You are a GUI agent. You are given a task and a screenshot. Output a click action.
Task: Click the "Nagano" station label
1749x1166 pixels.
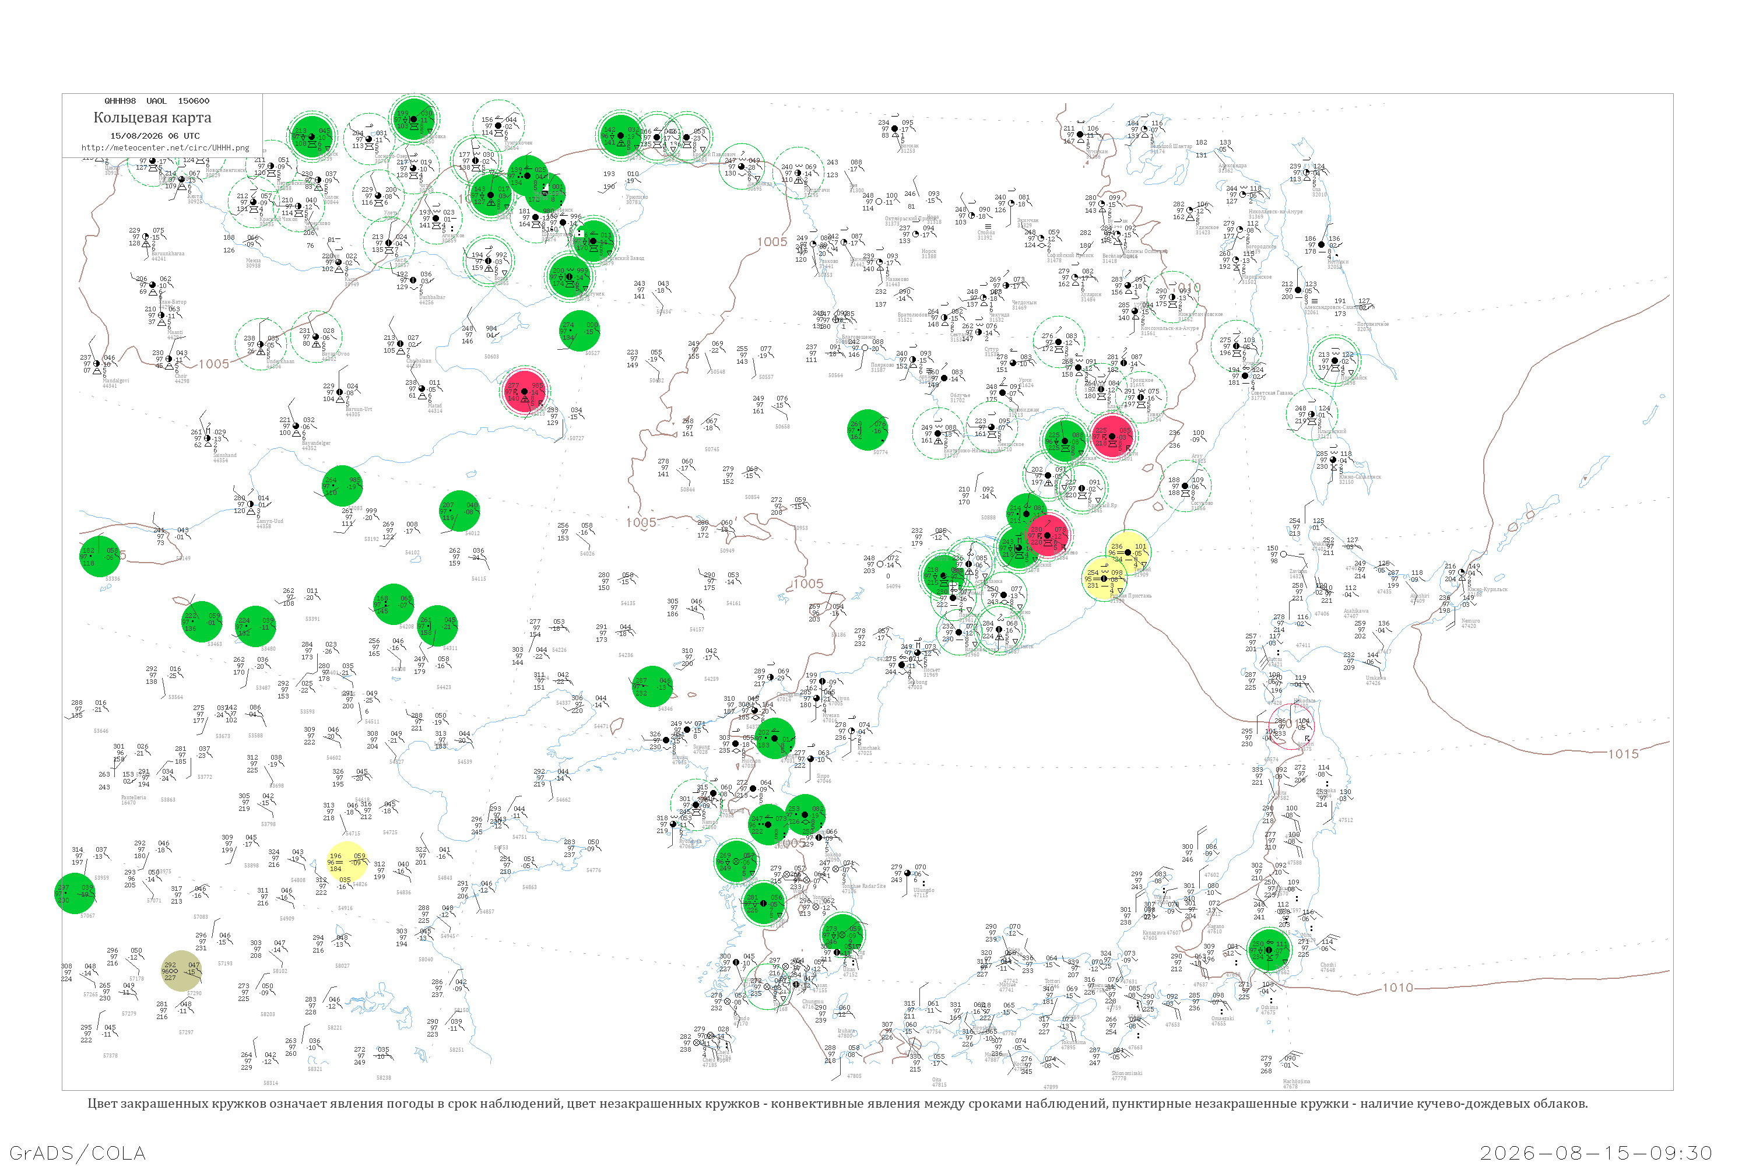click(1215, 926)
